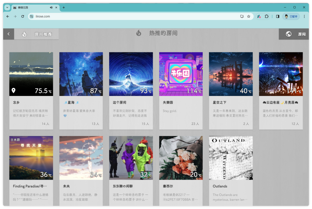
Task: Open the 未央 room image
Action: click(x=81, y=158)
